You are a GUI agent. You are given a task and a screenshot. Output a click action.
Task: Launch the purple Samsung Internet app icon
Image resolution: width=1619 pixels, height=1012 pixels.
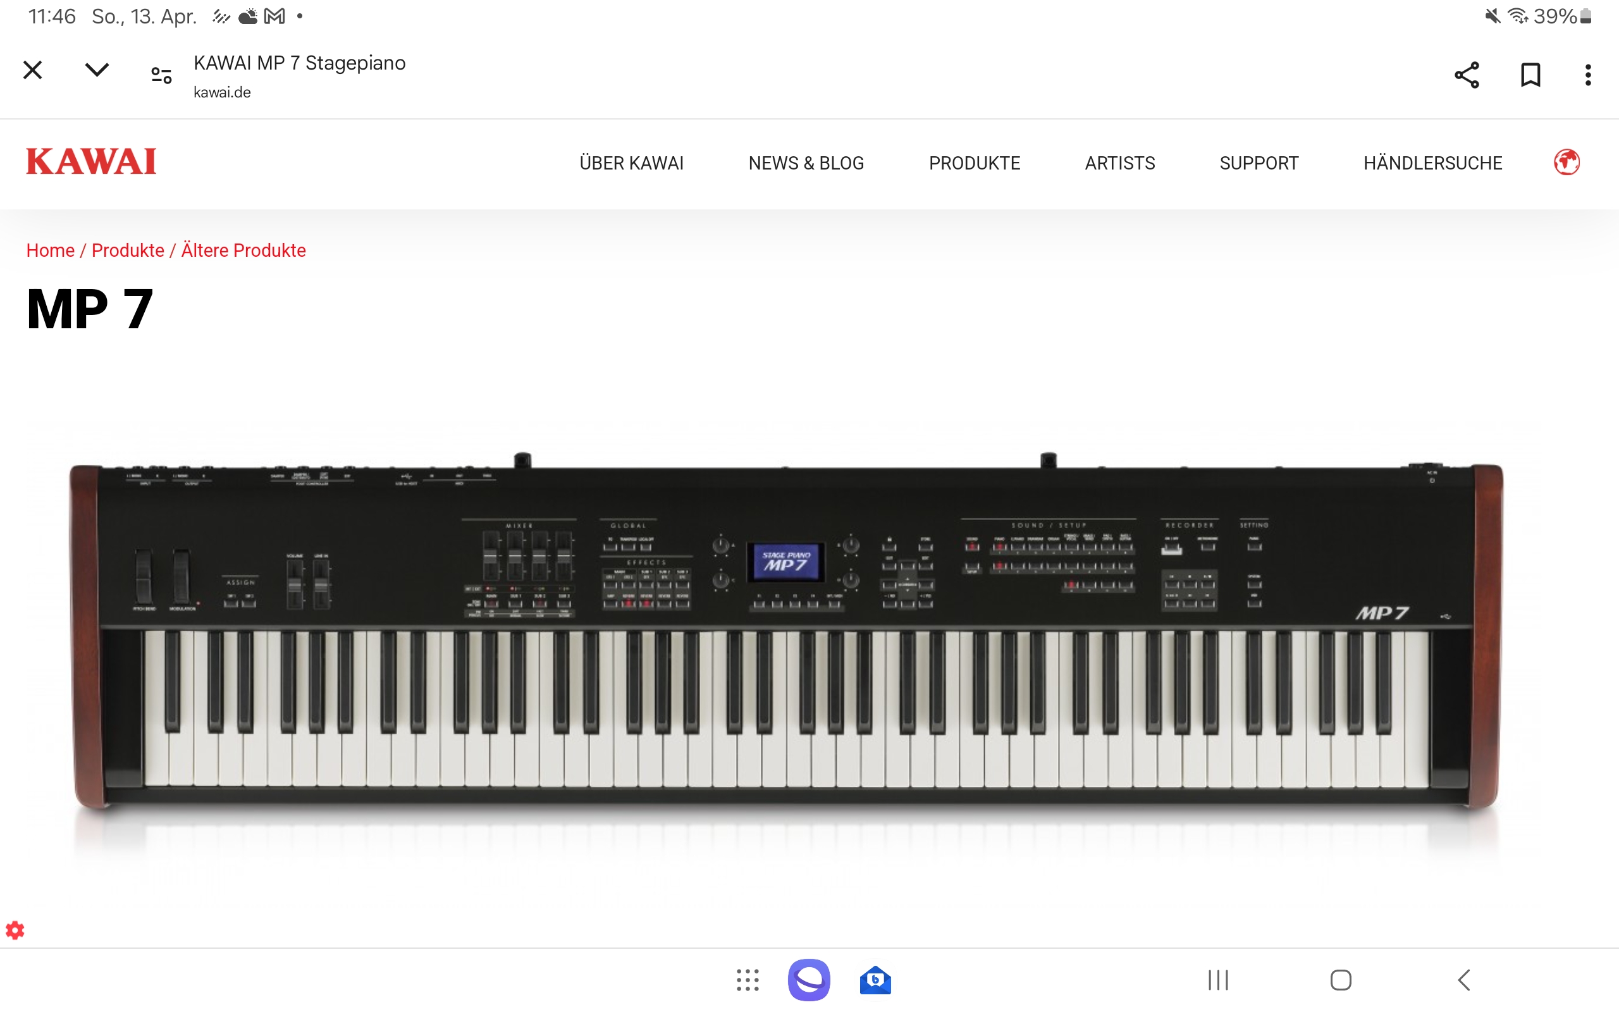tap(809, 980)
